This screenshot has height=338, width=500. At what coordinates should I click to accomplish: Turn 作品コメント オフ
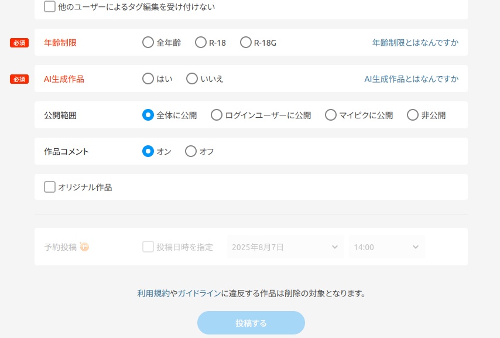coord(191,152)
